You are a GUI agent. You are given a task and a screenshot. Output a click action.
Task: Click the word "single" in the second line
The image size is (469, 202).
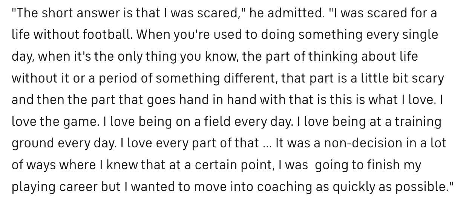pos(420,35)
